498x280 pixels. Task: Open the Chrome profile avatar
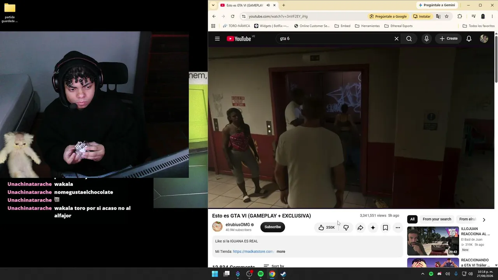(x=483, y=16)
